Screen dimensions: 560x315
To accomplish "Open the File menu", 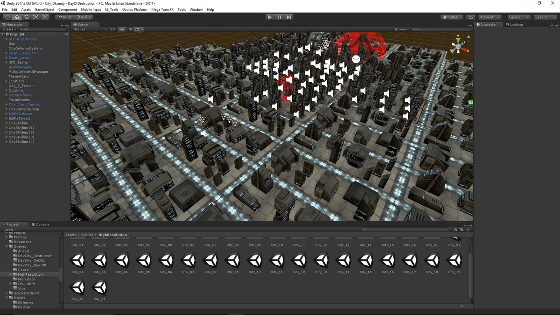I will [5, 10].
